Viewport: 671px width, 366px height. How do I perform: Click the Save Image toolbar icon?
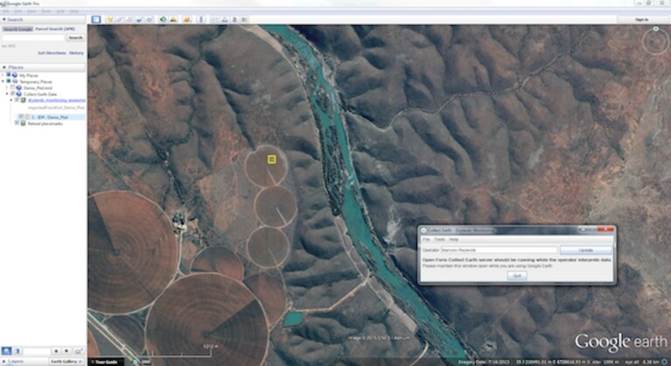(x=234, y=19)
